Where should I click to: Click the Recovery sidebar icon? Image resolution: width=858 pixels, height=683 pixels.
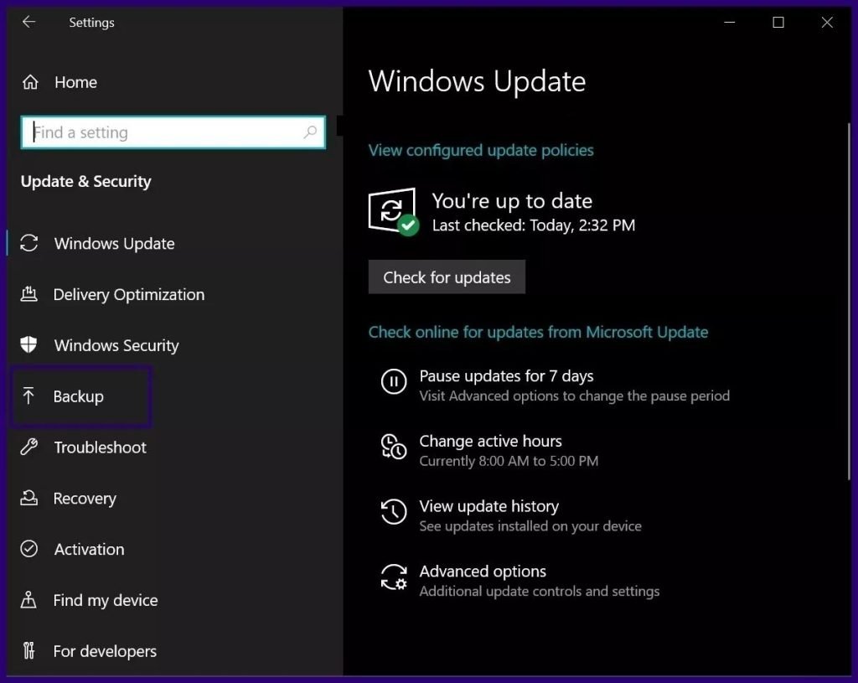(29, 498)
